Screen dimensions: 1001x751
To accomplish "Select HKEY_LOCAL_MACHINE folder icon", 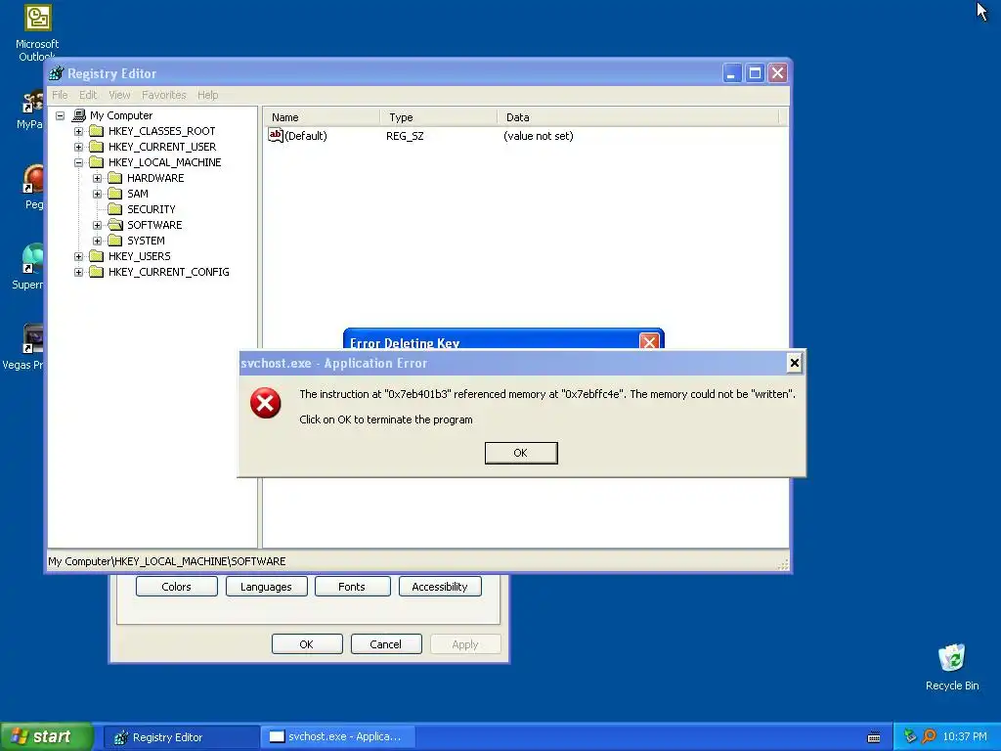I will point(97,162).
